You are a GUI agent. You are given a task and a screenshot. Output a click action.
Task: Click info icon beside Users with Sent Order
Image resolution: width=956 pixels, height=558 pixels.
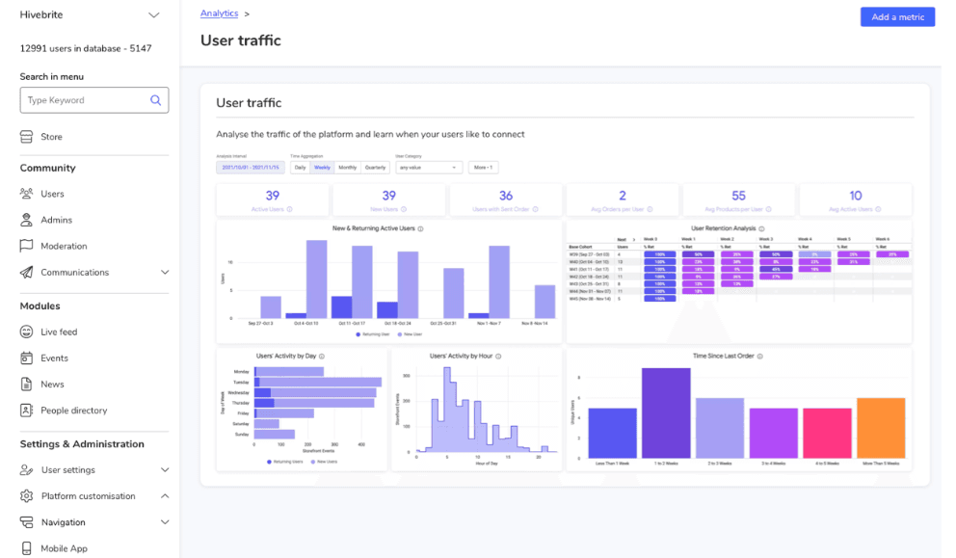[x=535, y=209]
